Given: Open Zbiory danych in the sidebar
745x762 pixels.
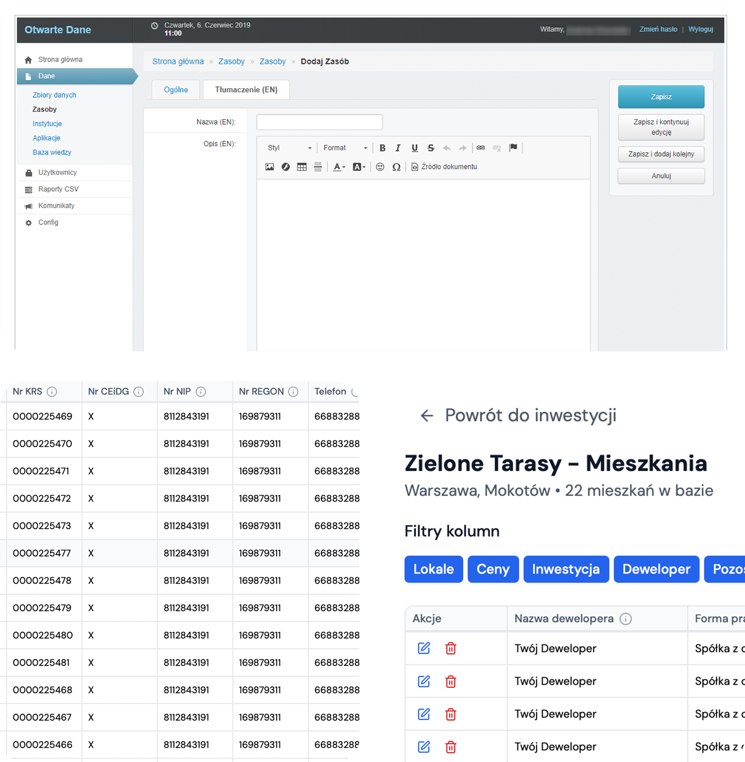Looking at the screenshot, I should coord(54,95).
